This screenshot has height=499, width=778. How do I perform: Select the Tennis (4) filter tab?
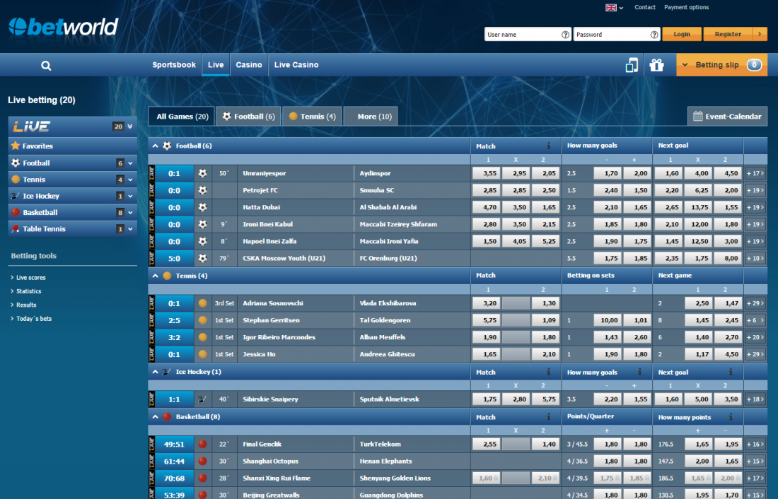click(x=312, y=117)
